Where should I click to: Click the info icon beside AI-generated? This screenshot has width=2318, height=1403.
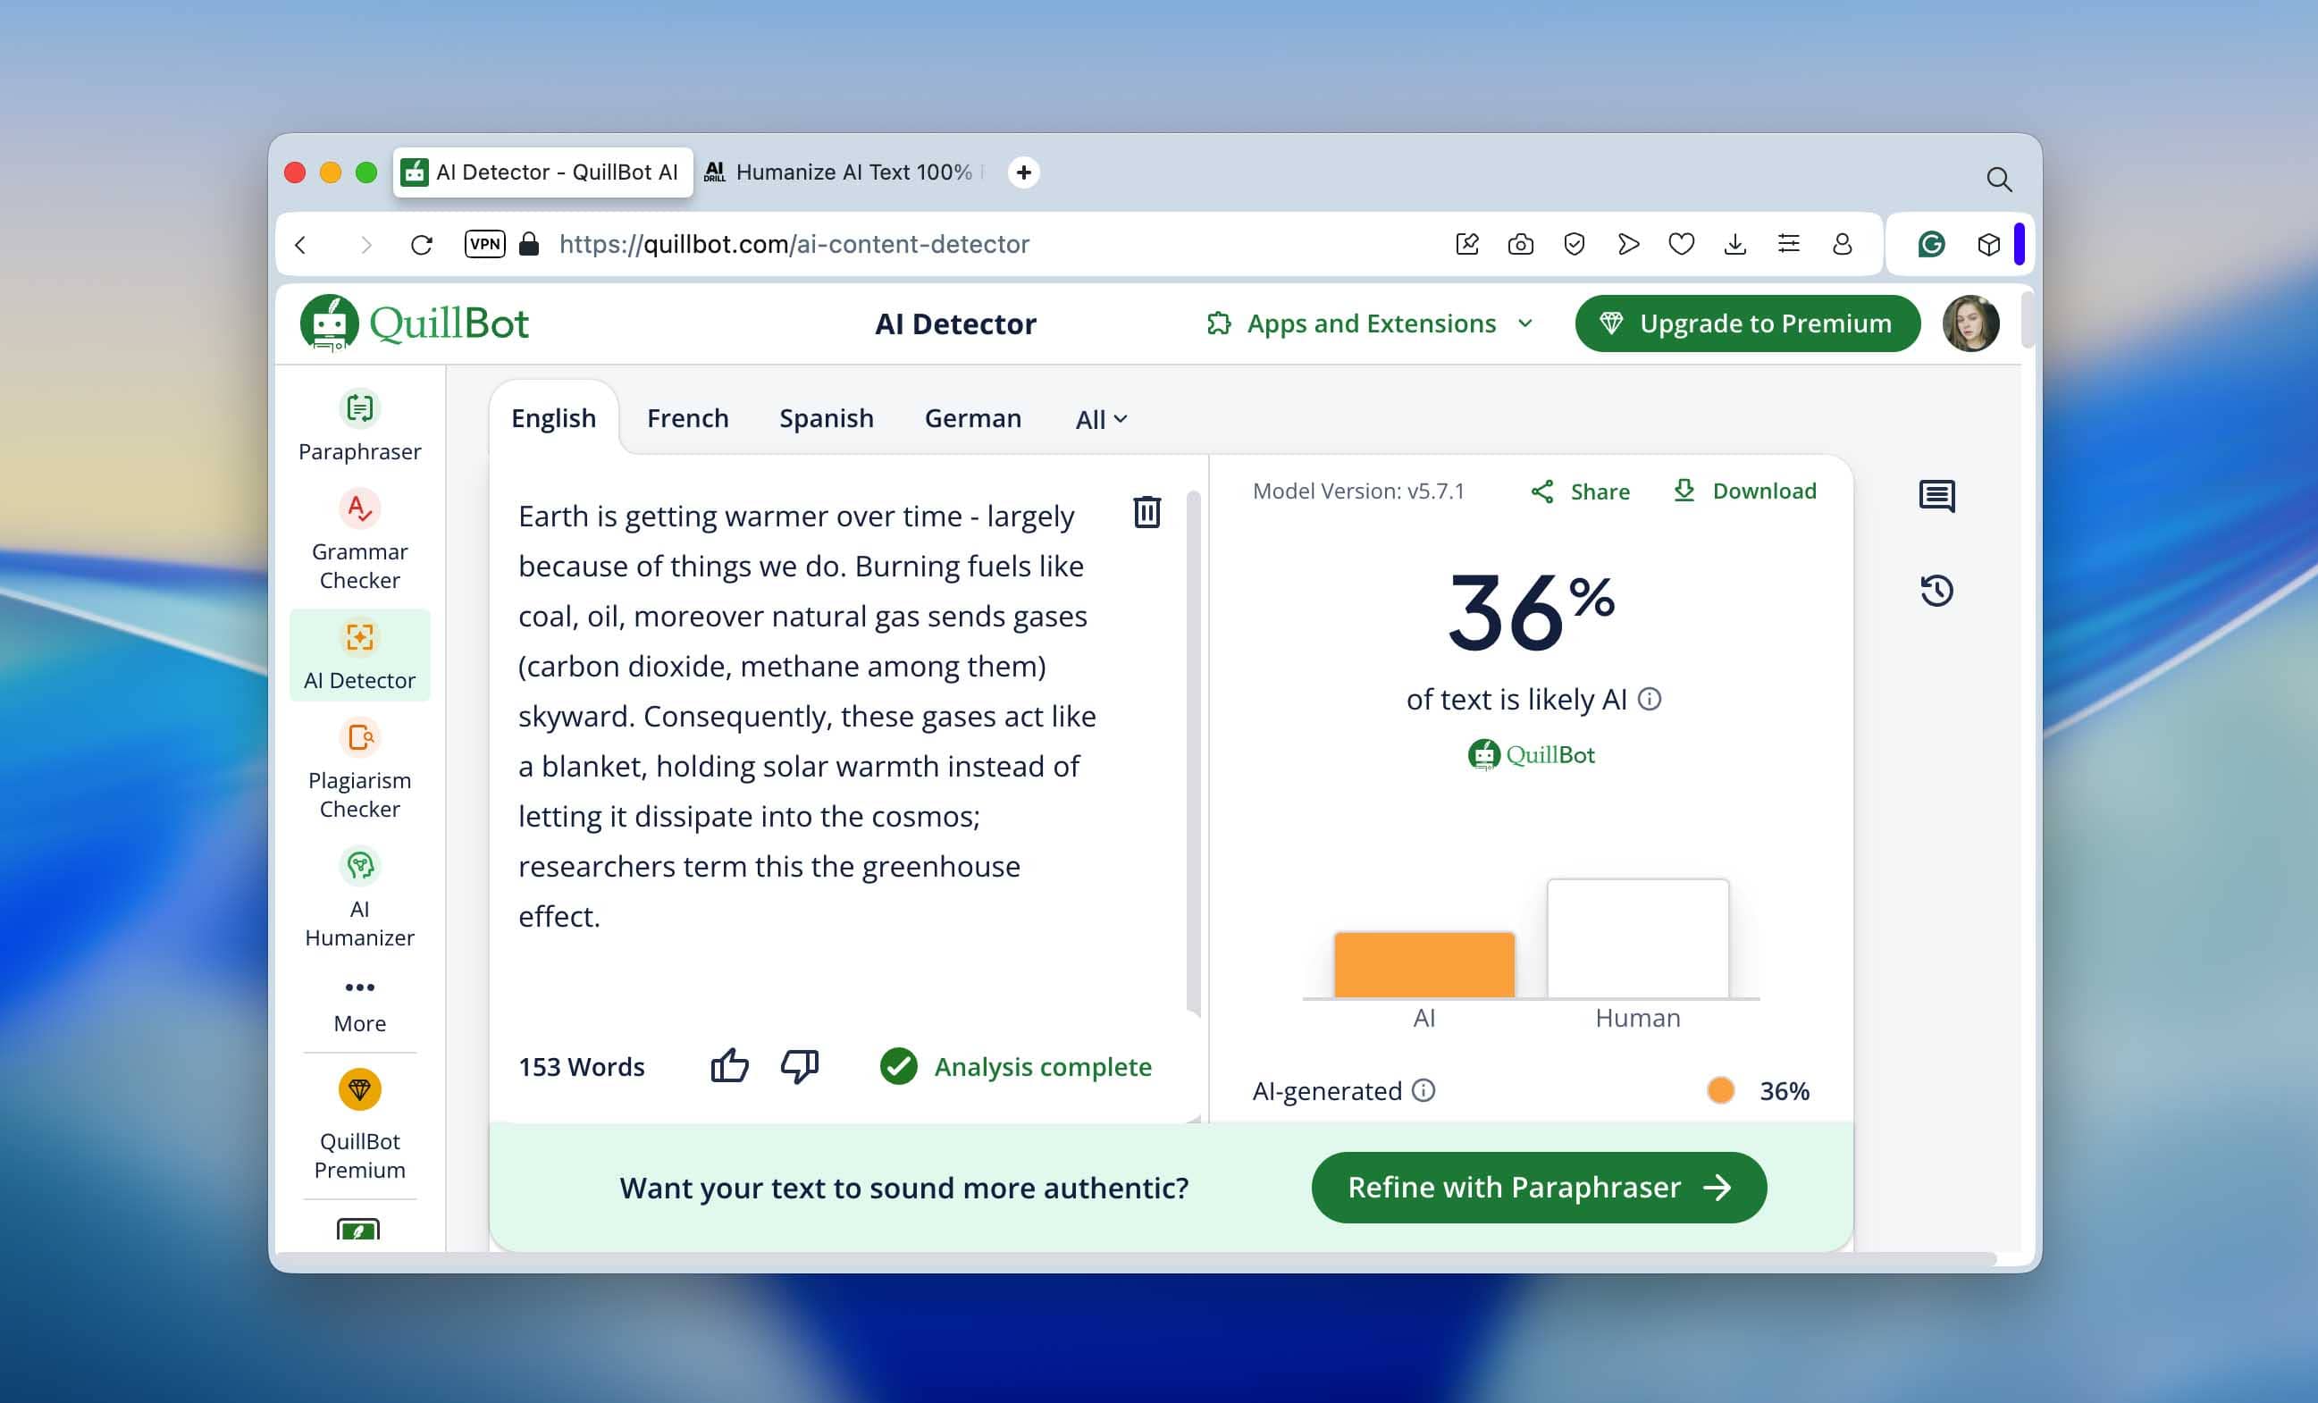[x=1424, y=1089]
